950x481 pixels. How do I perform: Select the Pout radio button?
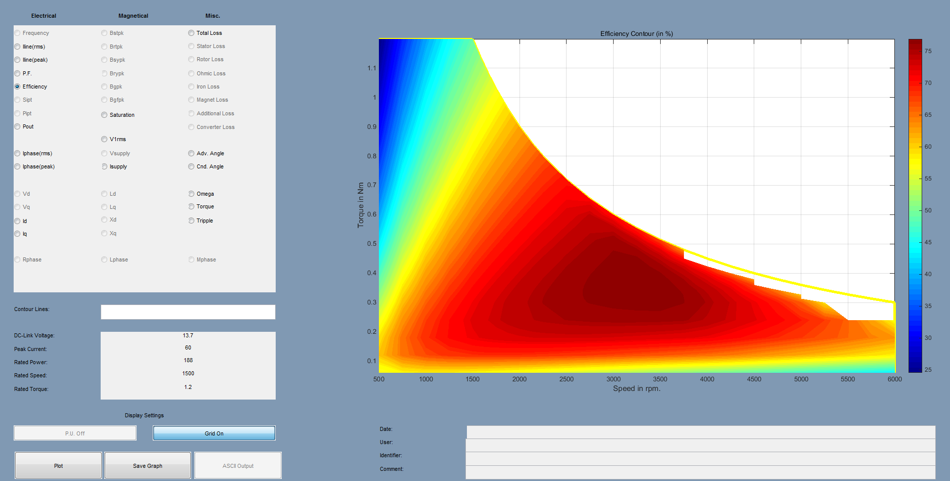[18, 126]
